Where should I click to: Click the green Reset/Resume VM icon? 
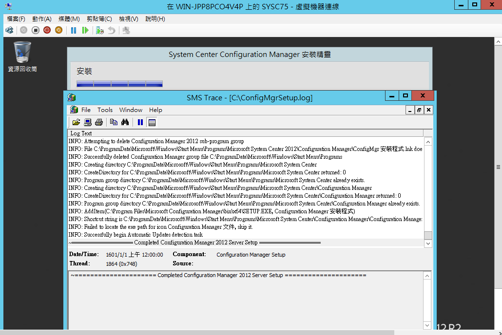coord(85,30)
